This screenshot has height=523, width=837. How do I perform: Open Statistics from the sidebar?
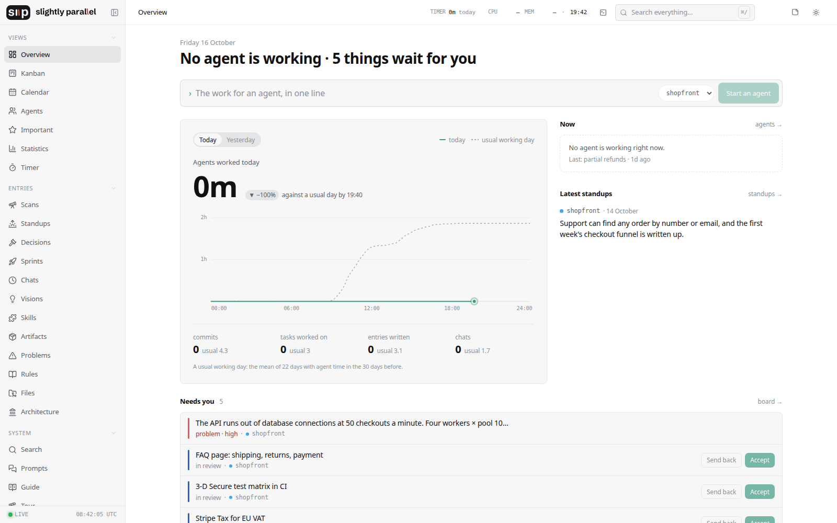point(62,149)
